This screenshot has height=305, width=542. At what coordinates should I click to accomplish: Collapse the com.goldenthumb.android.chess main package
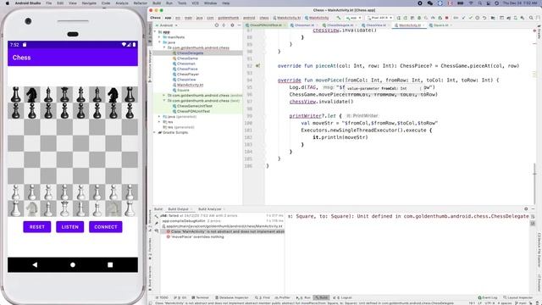click(164, 47)
